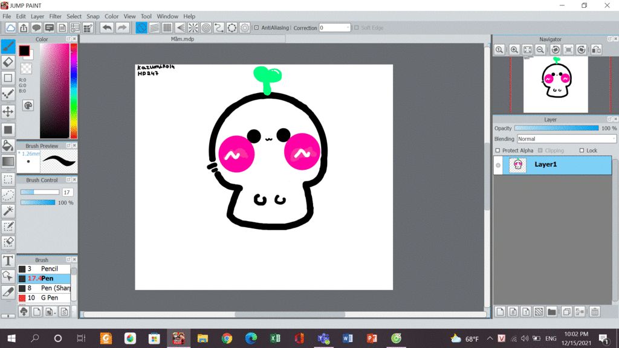This screenshot has height=348, width=619.
Task: Open the Correction dropdown
Action: (x=335, y=28)
